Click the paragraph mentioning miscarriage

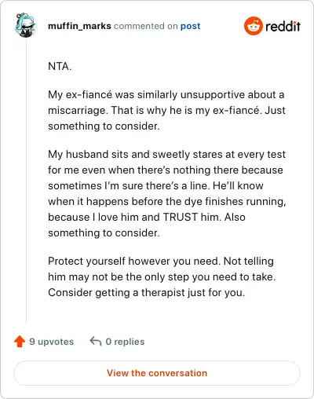(x=166, y=110)
